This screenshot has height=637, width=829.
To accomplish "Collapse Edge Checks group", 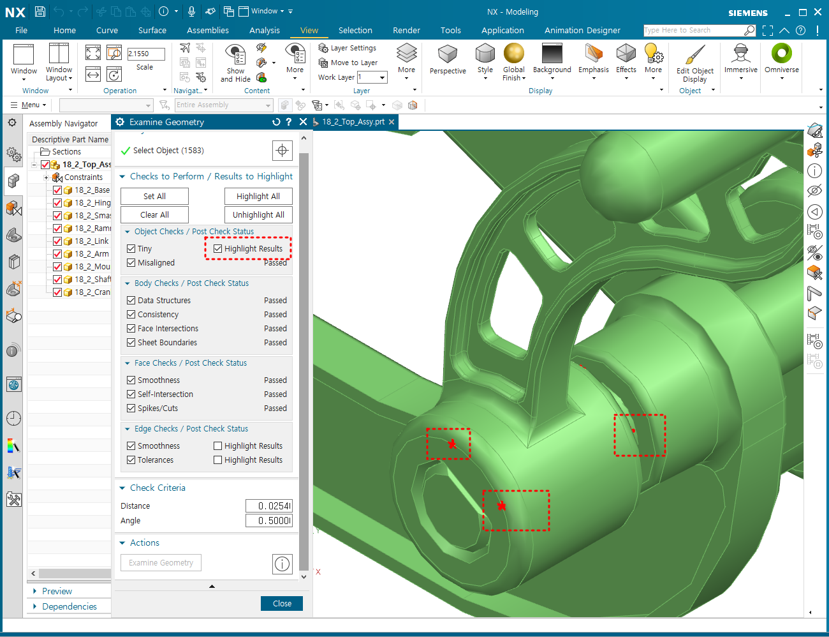I will (128, 429).
